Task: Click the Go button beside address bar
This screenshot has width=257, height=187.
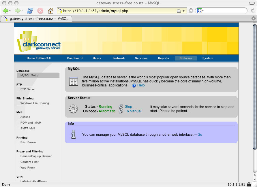Action: [x=191, y=11]
